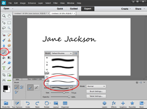Screen dimensions: 147x109
Task: Select the 75 soft round brush preset
Action: (61, 60)
